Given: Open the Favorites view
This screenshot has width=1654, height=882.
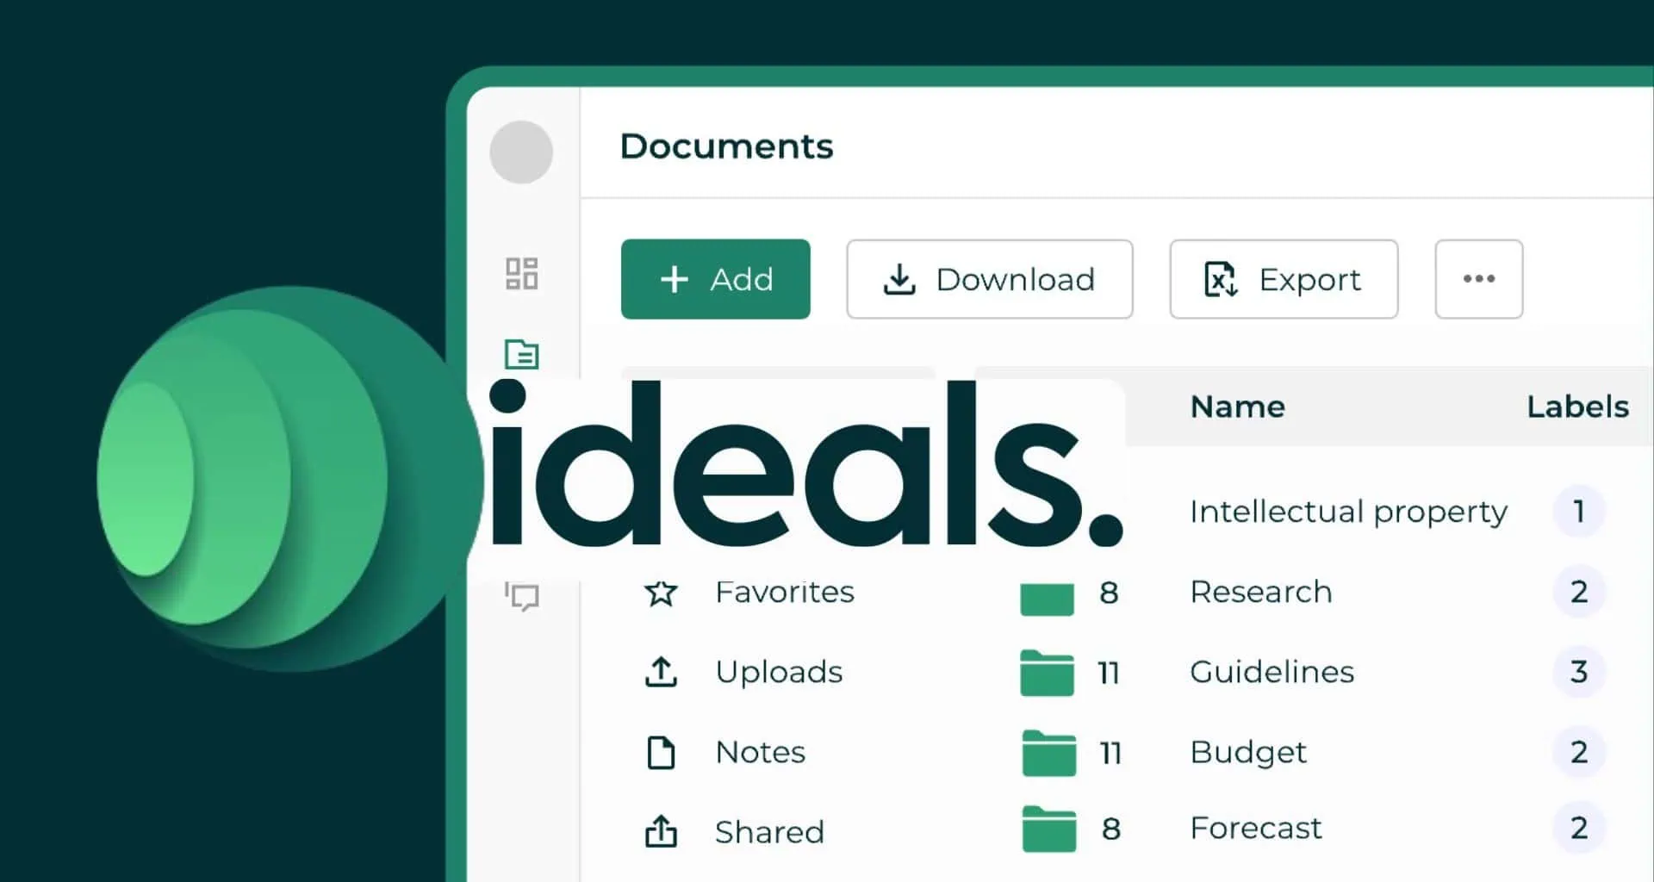Looking at the screenshot, I should tap(785, 593).
